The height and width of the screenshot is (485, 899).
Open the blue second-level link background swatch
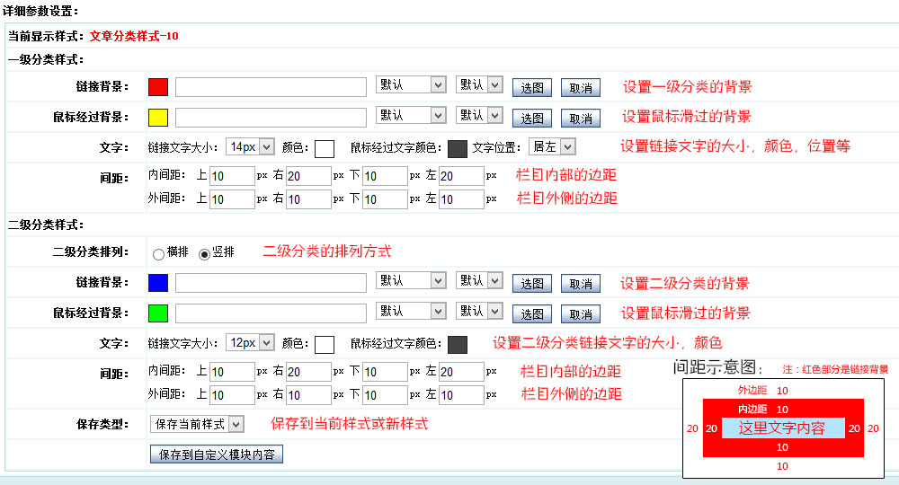coord(158,283)
